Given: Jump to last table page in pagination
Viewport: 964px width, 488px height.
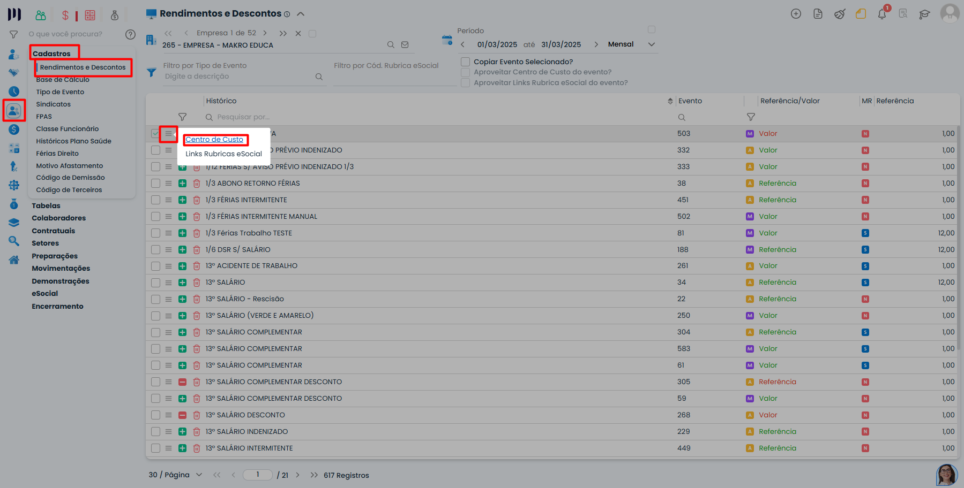Looking at the screenshot, I should (x=314, y=475).
